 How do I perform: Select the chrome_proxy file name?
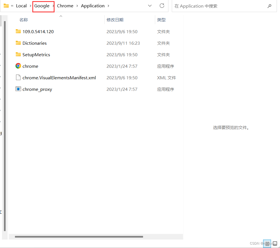tap(37, 89)
